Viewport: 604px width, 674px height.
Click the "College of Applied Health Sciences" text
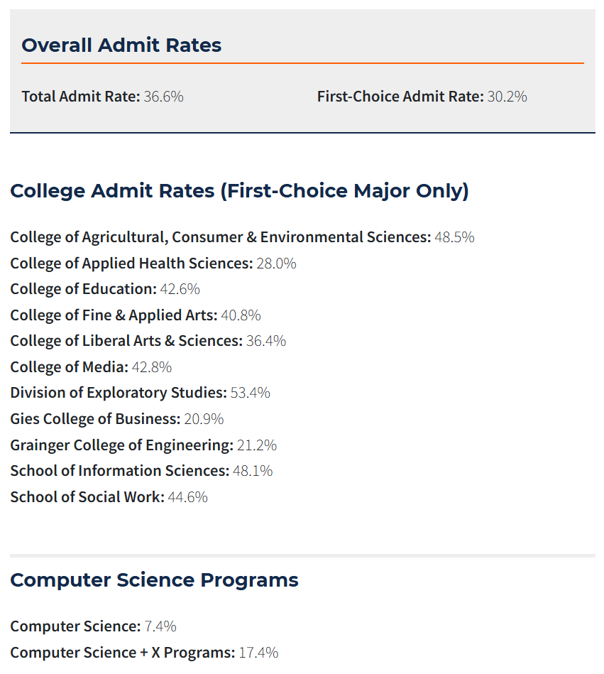coord(131,263)
